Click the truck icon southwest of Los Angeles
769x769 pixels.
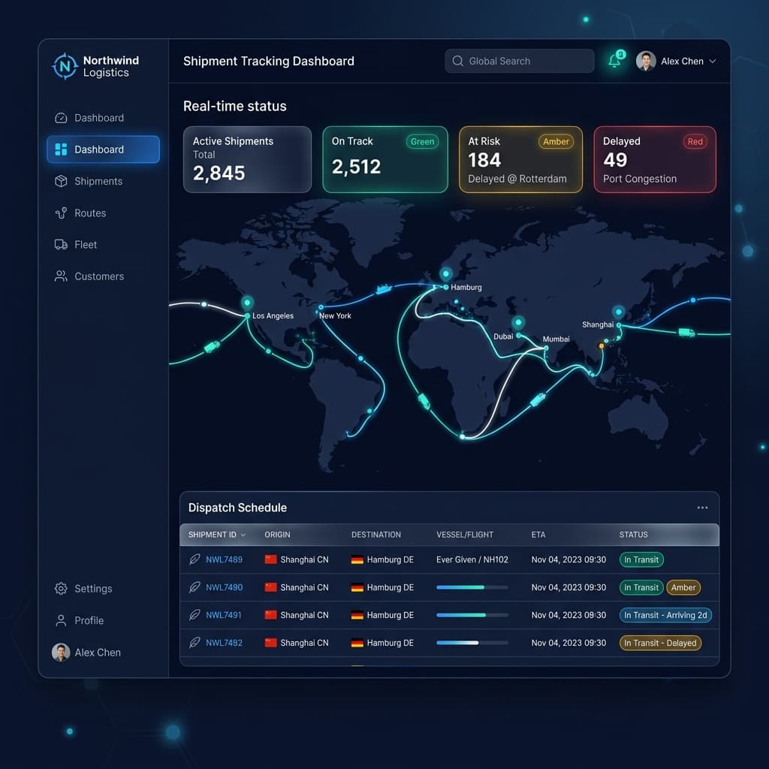(x=212, y=346)
